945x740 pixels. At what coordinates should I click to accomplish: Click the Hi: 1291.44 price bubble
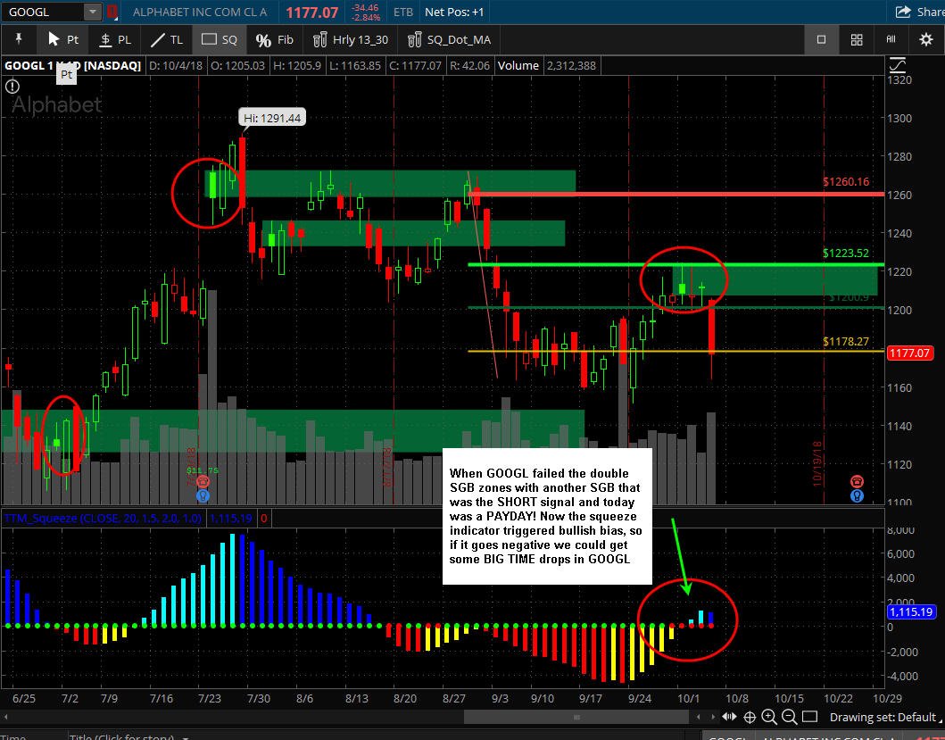pos(272,118)
